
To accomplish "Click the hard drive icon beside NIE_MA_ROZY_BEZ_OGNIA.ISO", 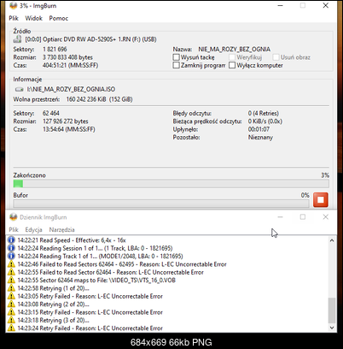I will click(x=20, y=89).
